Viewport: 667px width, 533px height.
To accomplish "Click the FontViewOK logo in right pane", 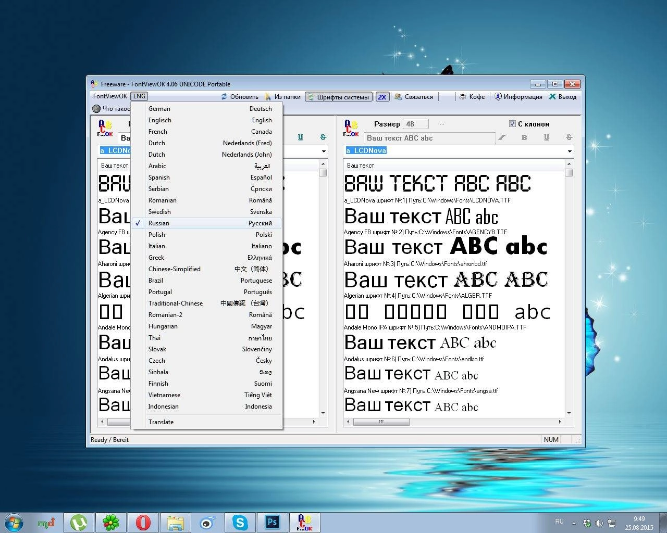I will pyautogui.click(x=351, y=128).
